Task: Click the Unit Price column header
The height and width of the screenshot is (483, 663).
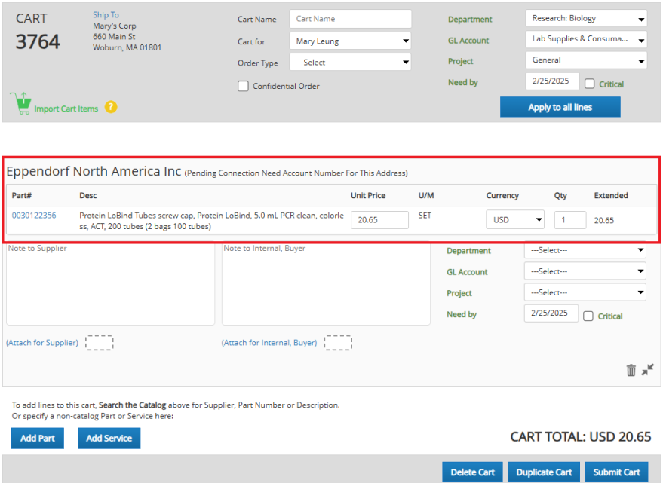Action: pyautogui.click(x=368, y=195)
